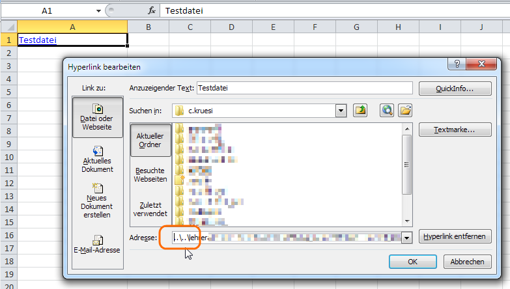Select 'Aktuelles Dokument' link option

point(96,158)
